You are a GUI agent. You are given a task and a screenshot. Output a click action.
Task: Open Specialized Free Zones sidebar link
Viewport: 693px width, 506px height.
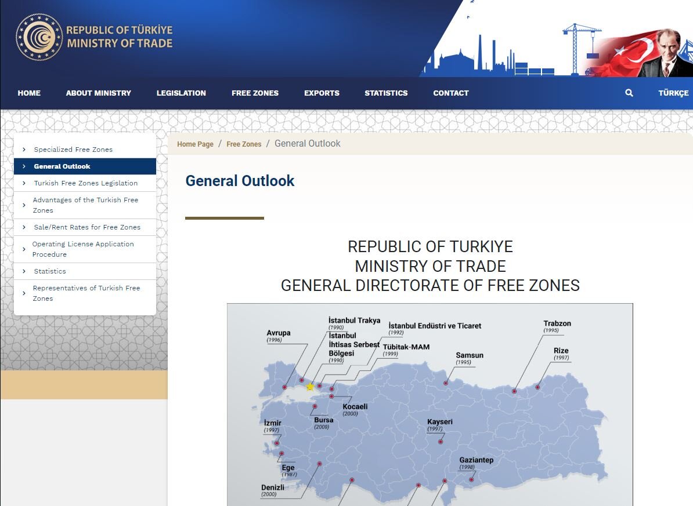[x=73, y=150]
